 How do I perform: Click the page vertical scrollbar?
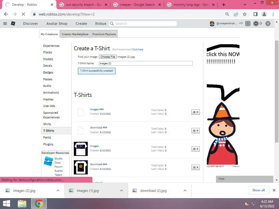click(277, 91)
